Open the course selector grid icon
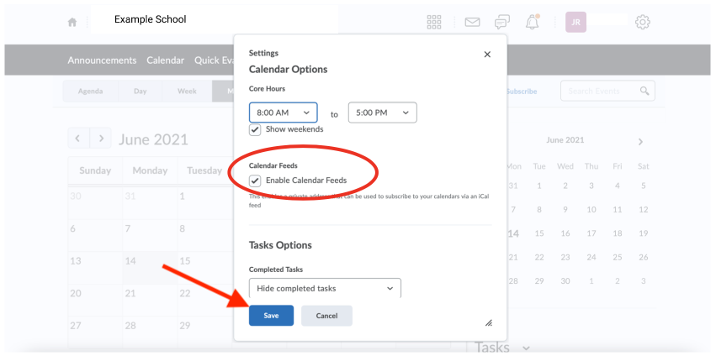Screen dimensions: 716x356 point(434,22)
